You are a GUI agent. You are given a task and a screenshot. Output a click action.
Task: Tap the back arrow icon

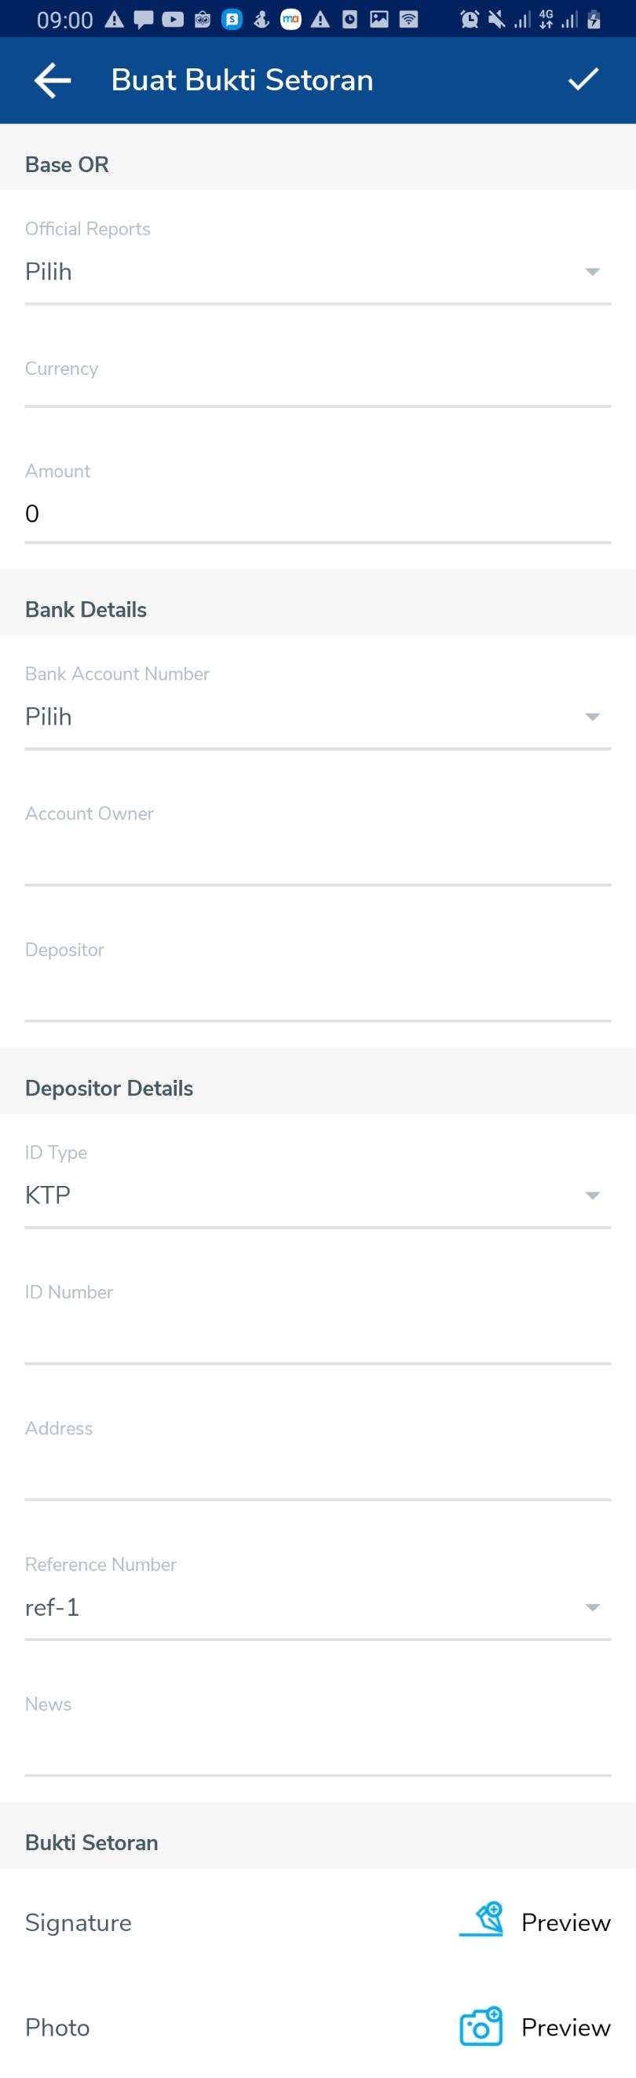pyautogui.click(x=53, y=80)
